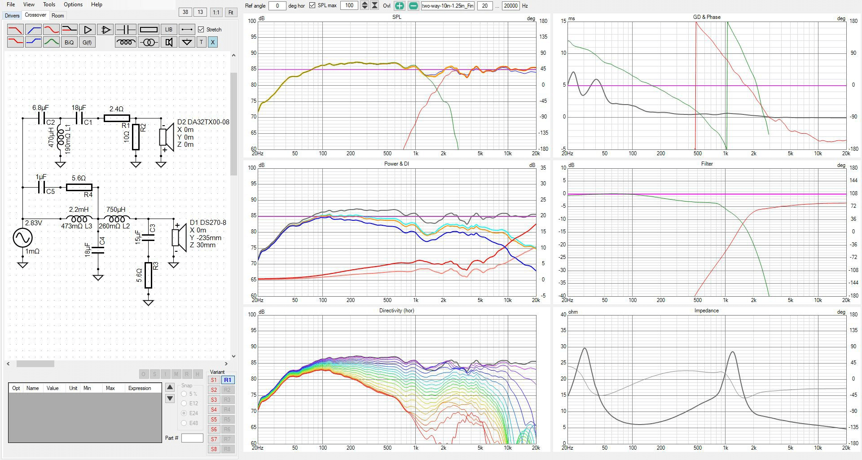Screen dimensions: 862x460
Task: Select variant S8 button
Action: pyautogui.click(x=214, y=449)
